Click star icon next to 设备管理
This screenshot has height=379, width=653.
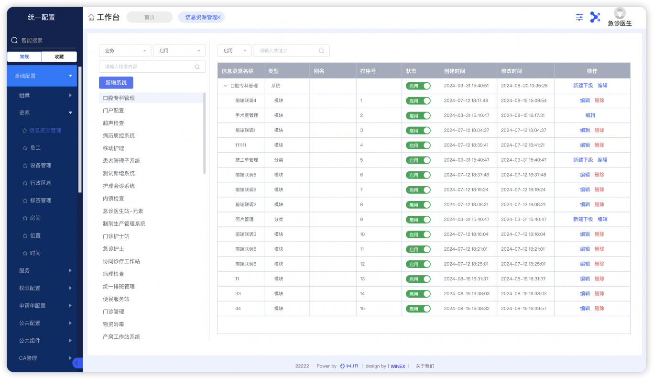pos(26,166)
